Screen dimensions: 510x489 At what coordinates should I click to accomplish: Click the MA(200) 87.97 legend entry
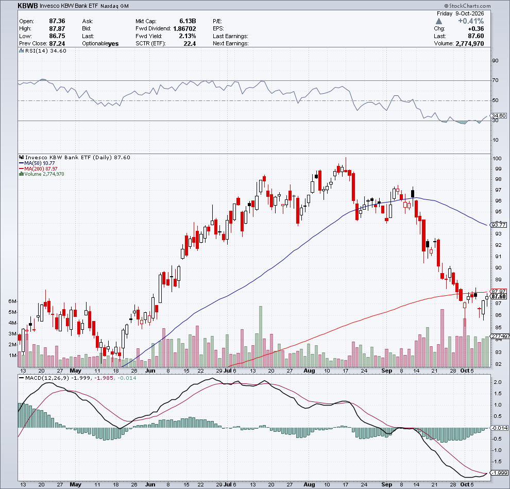coord(38,168)
